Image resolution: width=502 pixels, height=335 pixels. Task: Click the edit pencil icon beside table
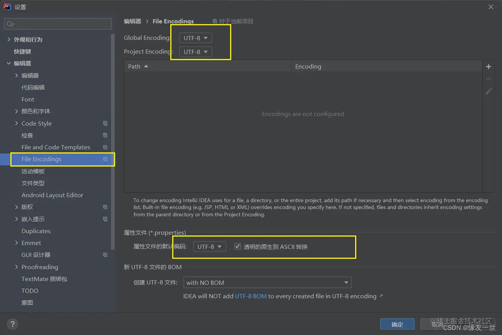click(489, 92)
